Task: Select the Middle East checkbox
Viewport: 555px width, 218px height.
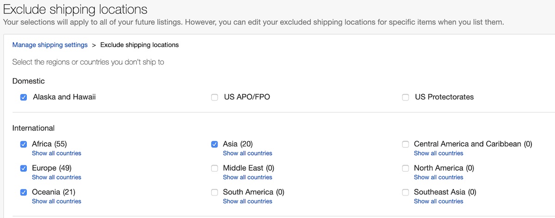Action: (x=215, y=168)
